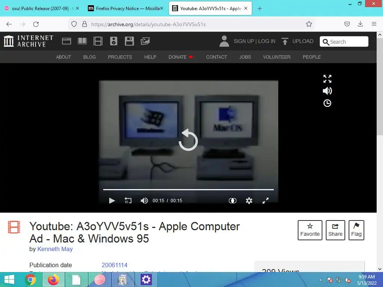Viewport: 383px width, 287px height.
Task: Click the Internet Archive logo
Action: tap(28, 41)
